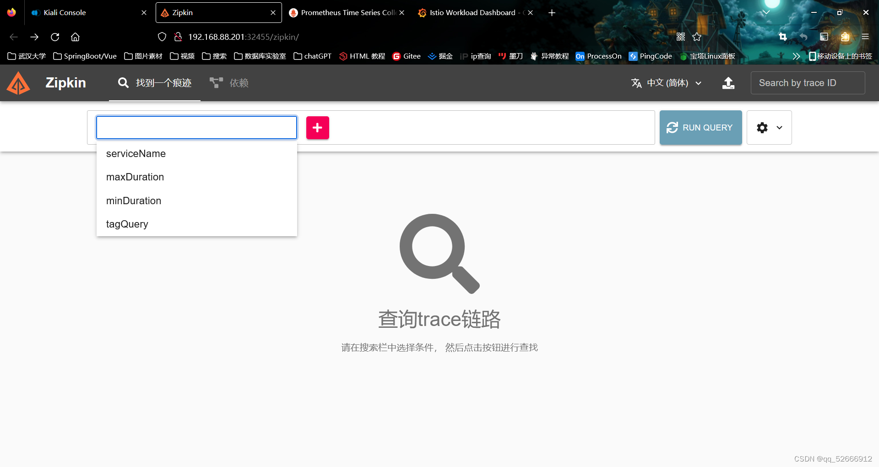
Task: Click the upload JSON icon
Action: (728, 83)
